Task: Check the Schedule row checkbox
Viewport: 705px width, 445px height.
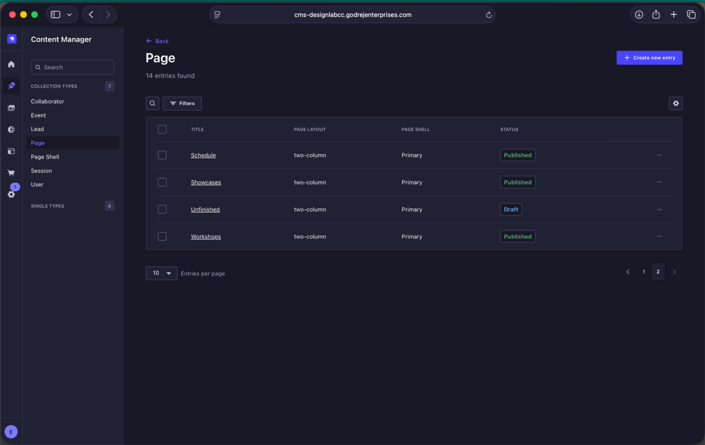Action: click(162, 155)
